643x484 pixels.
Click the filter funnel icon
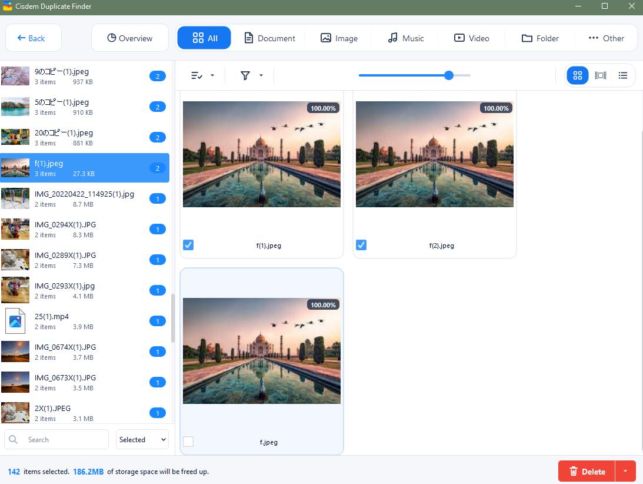tap(245, 75)
